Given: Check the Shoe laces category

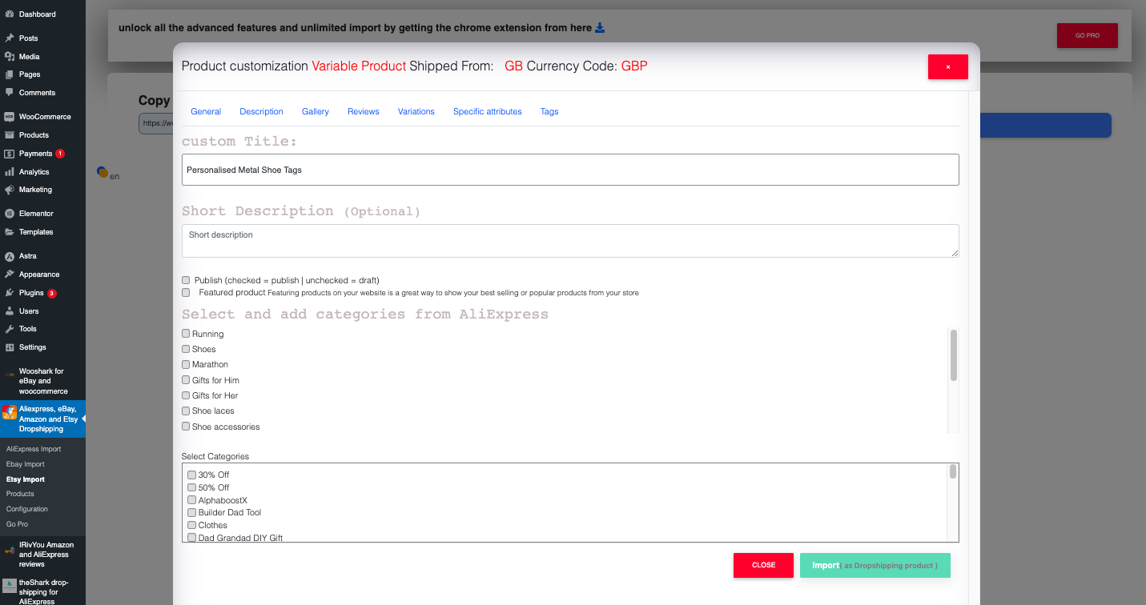Looking at the screenshot, I should (186, 411).
